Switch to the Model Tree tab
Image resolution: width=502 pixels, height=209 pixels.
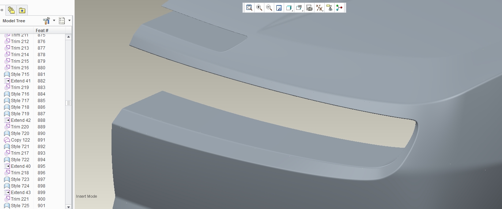pyautogui.click(x=2, y=10)
